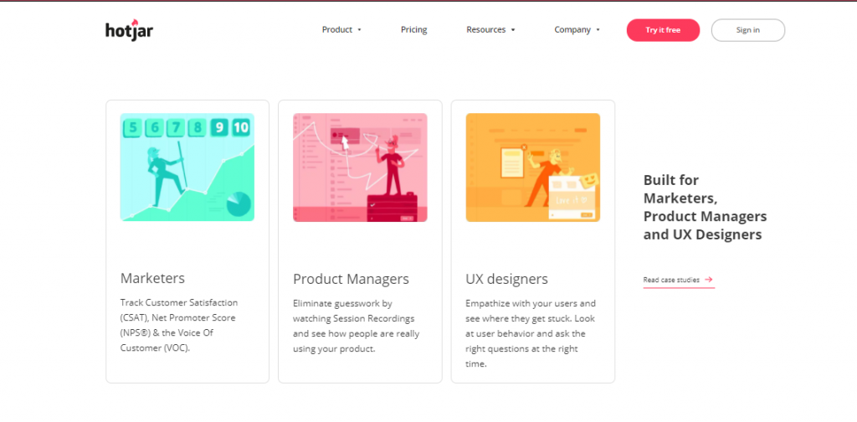Click the Eliminate guesswork description text
This screenshot has height=422, width=857.
(x=357, y=326)
